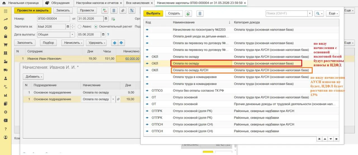Open calendar picker for document date 31.05.2026

(x=106, y=19)
